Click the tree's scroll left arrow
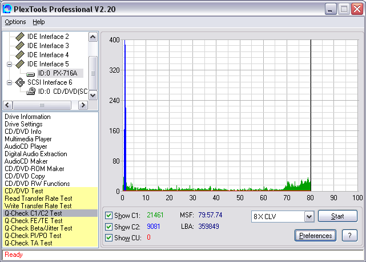The height and width of the screenshot is (262, 366). pos(7,105)
